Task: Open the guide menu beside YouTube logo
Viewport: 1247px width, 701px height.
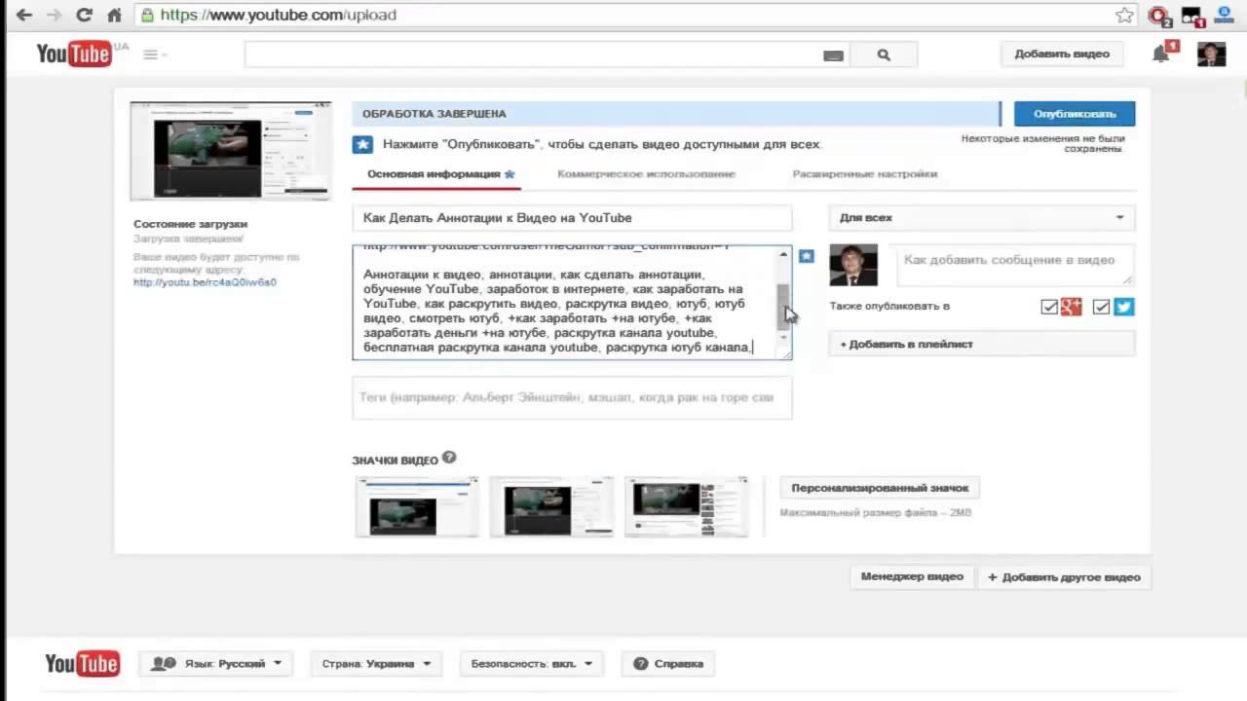Action: tap(154, 55)
